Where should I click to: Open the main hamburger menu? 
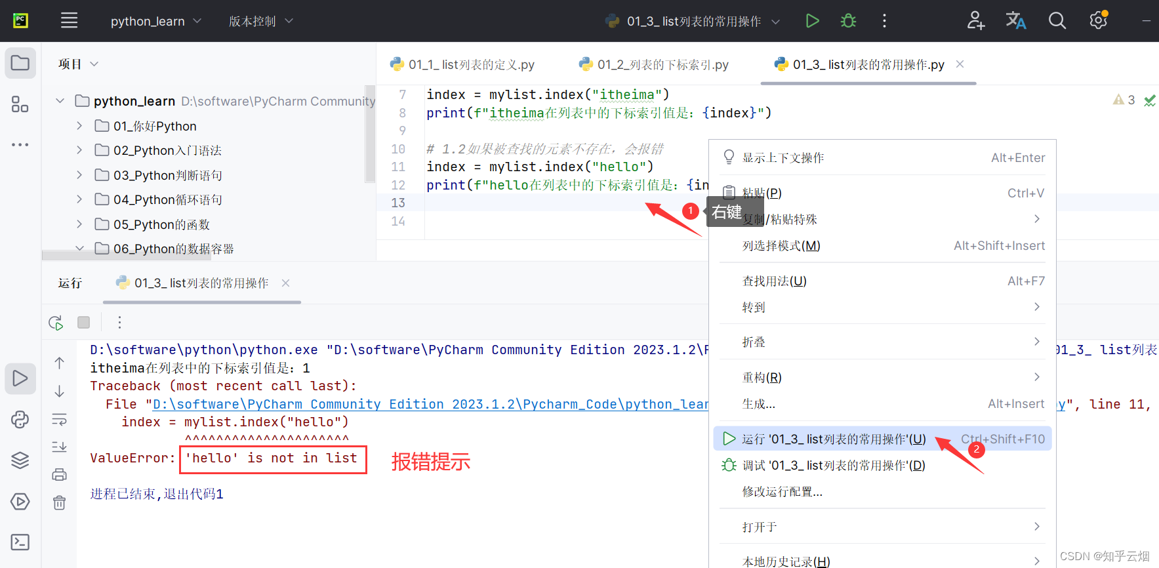click(x=69, y=21)
